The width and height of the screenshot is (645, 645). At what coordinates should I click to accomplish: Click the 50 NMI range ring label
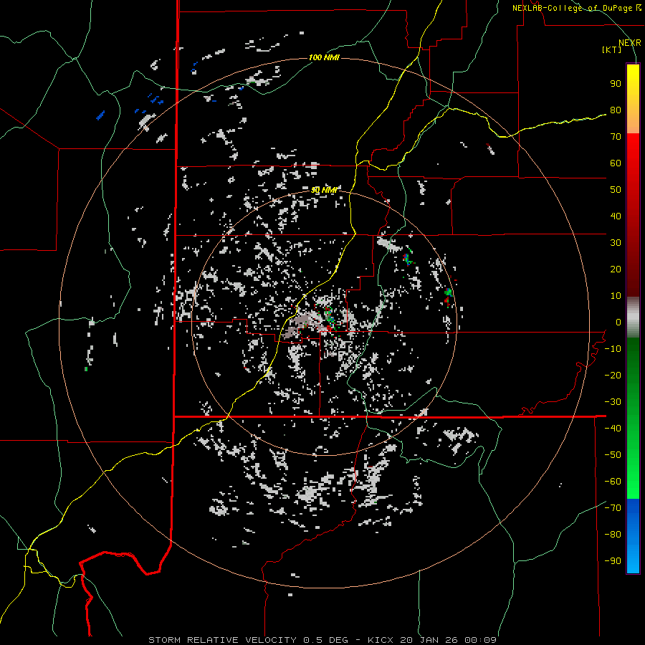pos(324,190)
